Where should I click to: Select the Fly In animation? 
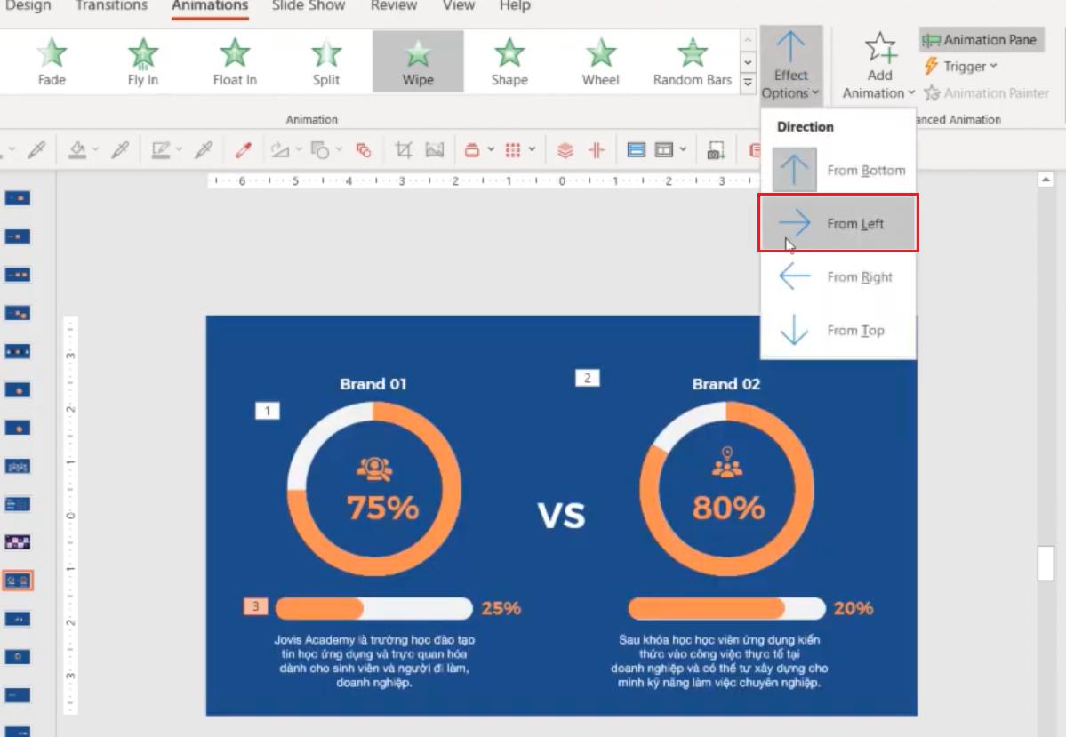point(141,60)
